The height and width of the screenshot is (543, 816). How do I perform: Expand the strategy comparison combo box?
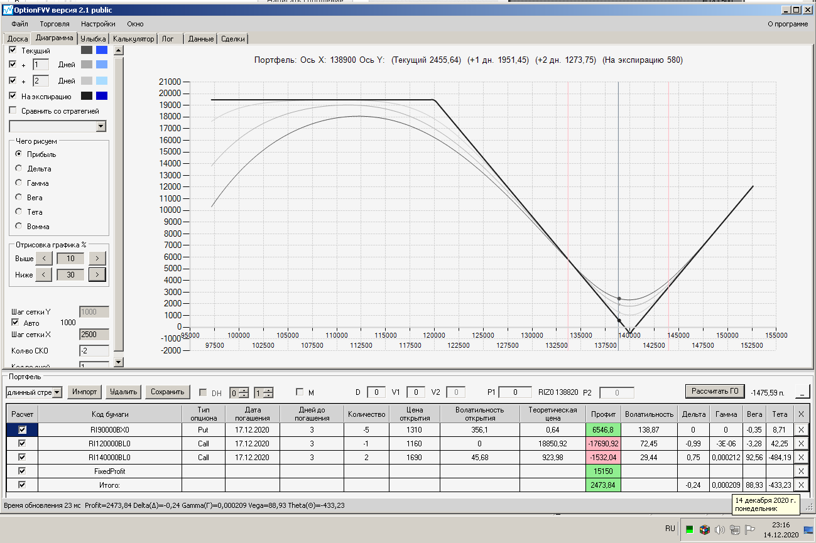tap(102, 127)
